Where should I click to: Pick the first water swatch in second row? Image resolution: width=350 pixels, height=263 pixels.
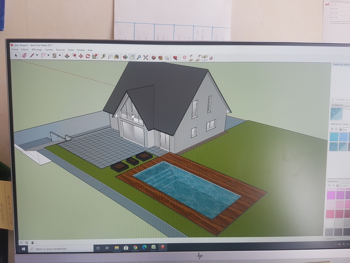pos(334,146)
